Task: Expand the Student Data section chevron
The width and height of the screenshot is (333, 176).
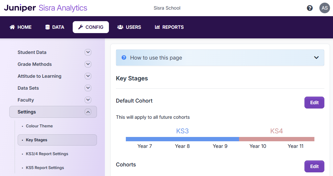Action: click(88, 52)
